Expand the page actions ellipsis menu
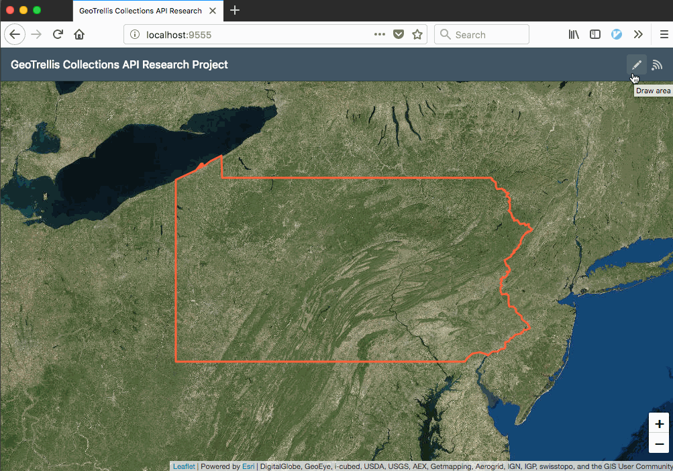The height and width of the screenshot is (471, 673). click(379, 34)
